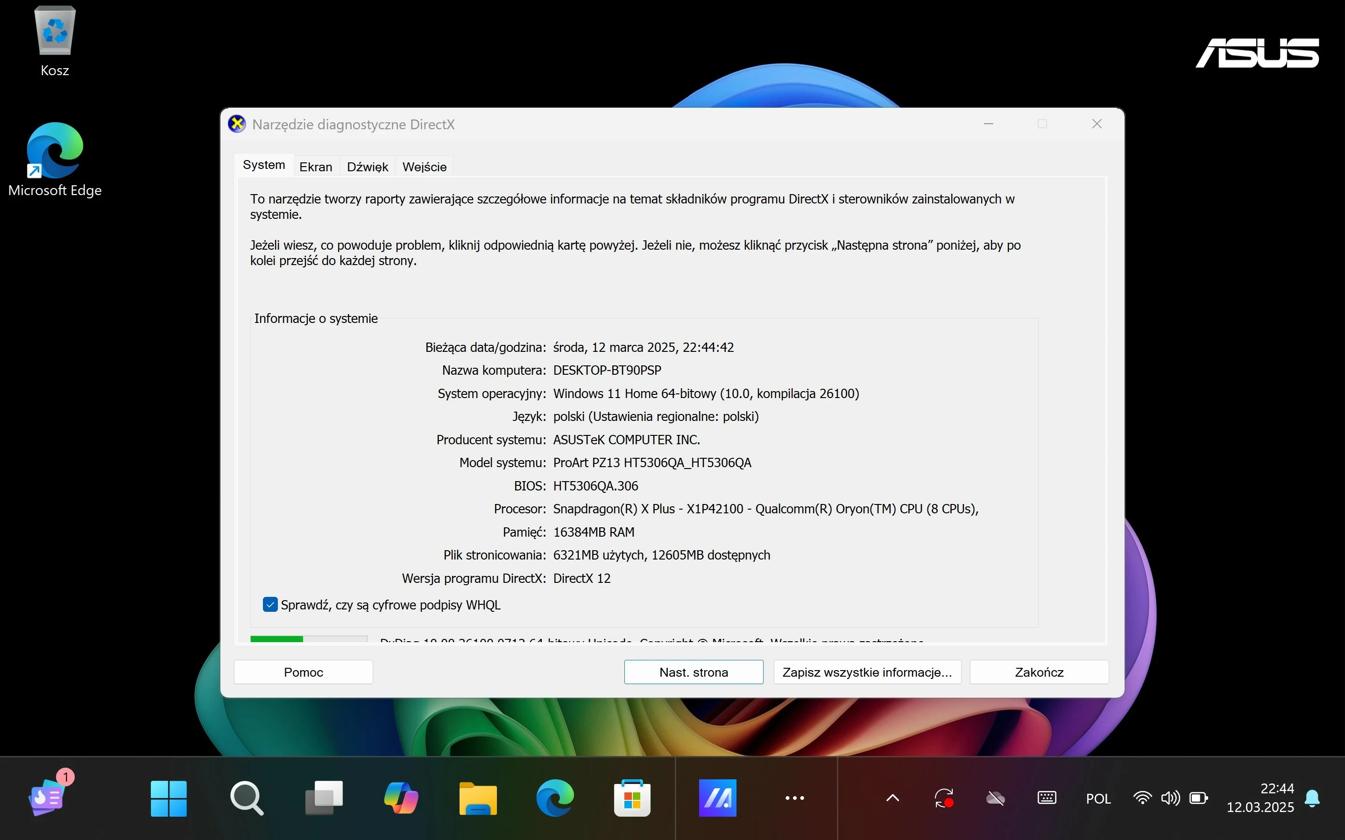This screenshot has height=840, width=1345.
Task: Click the Pomoc button
Action: coord(304,672)
